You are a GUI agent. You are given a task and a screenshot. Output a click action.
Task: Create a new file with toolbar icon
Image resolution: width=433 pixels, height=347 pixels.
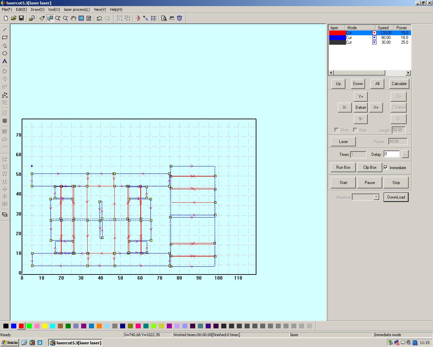6,18
